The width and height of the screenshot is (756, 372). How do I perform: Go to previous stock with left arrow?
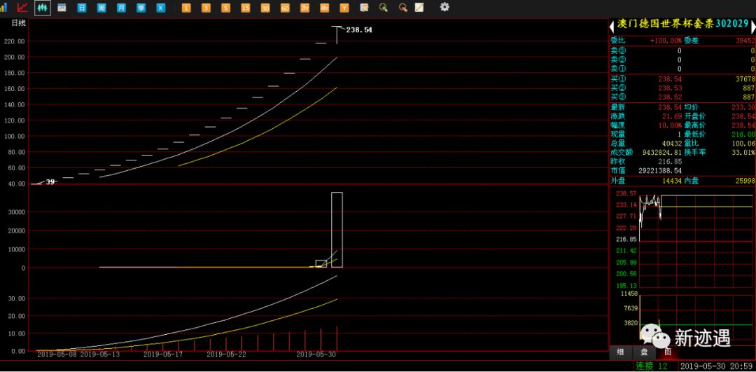pos(612,27)
